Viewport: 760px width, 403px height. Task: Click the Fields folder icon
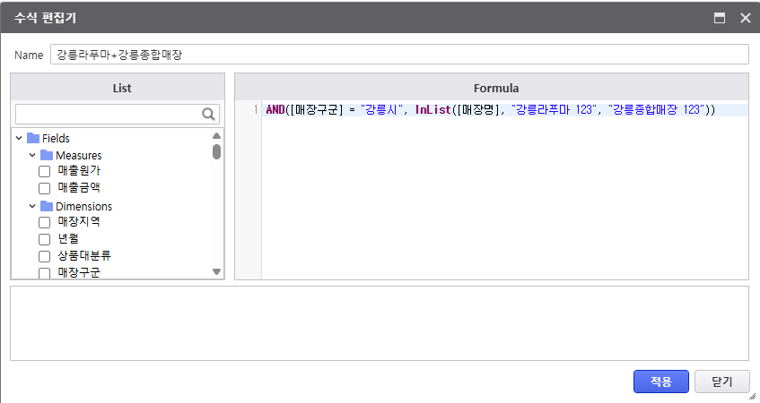33,138
